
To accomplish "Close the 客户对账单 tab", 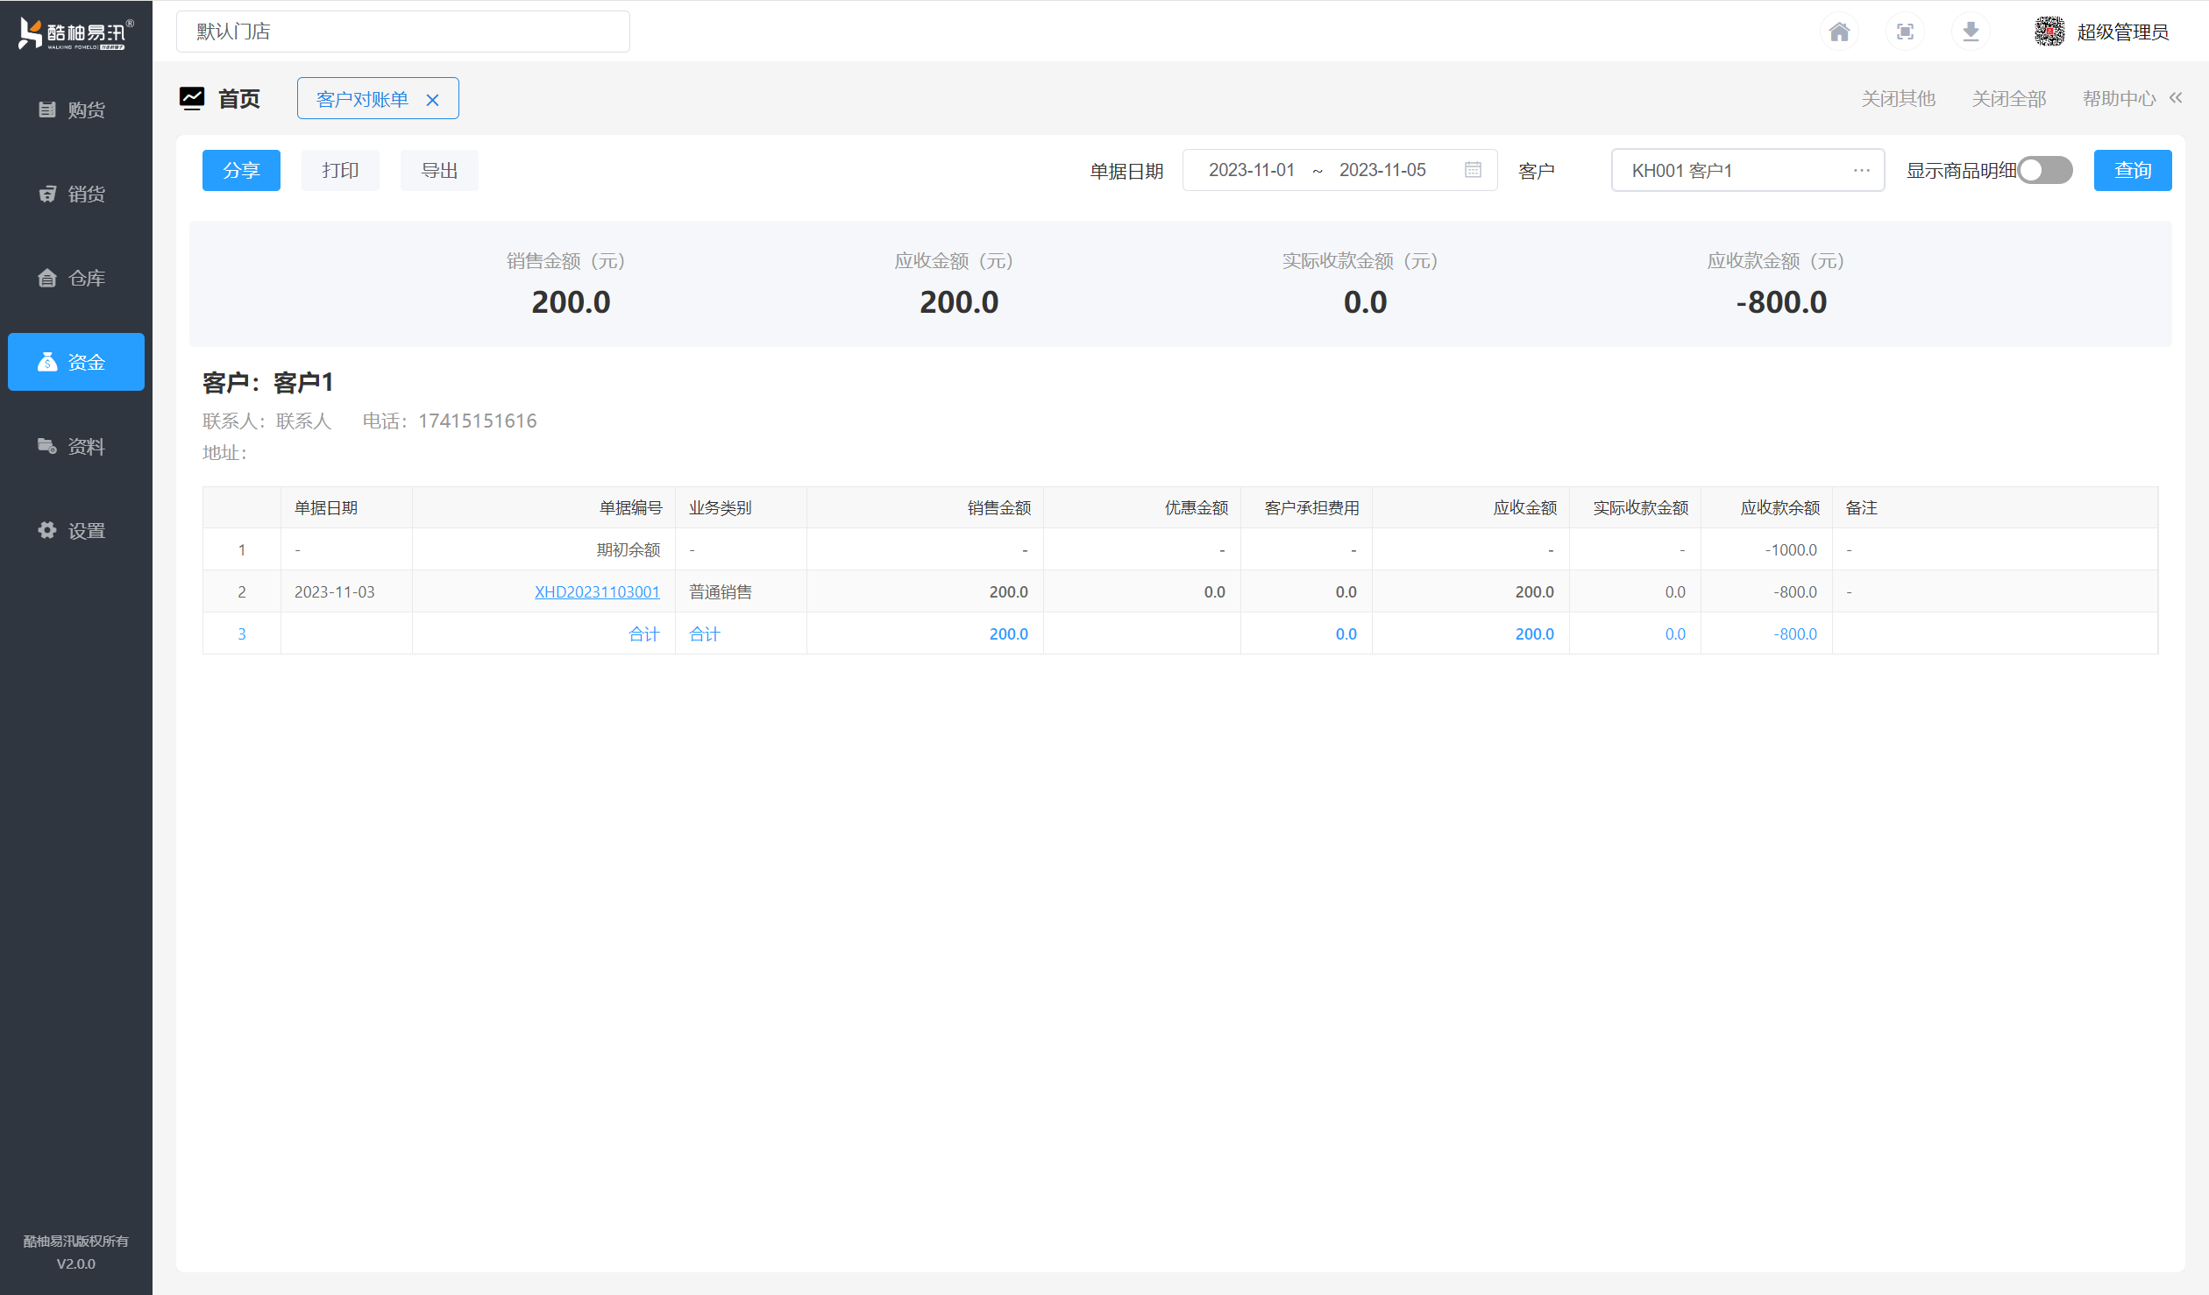I will coord(432,100).
